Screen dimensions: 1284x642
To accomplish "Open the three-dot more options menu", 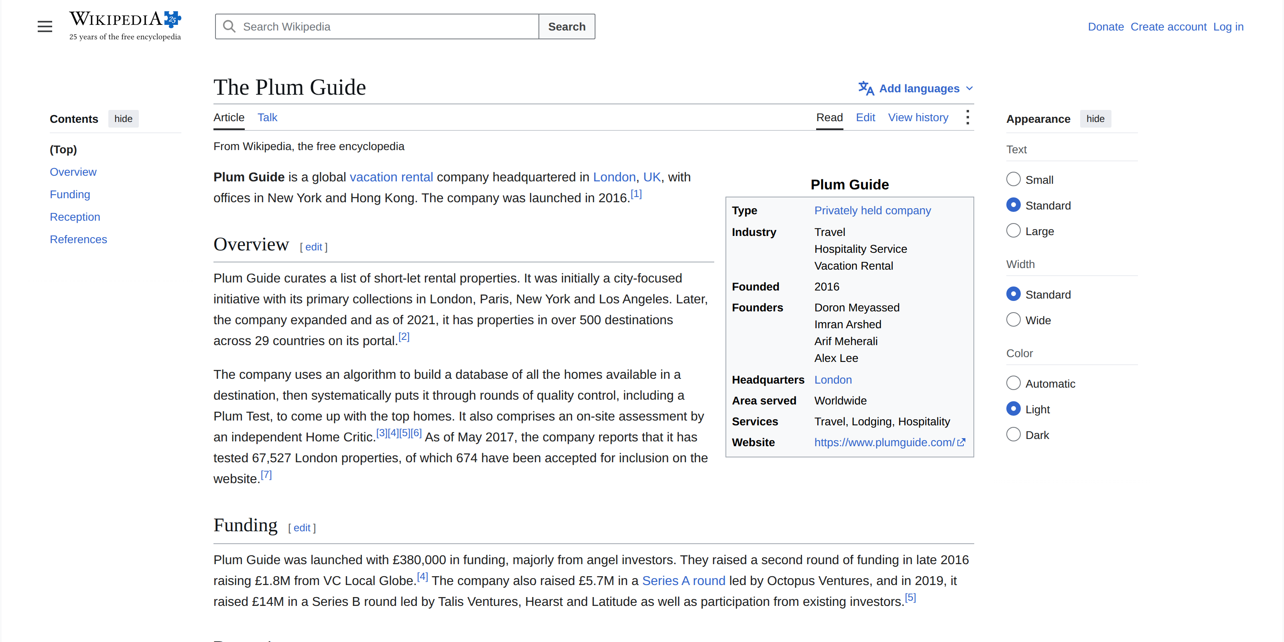I will pos(967,118).
